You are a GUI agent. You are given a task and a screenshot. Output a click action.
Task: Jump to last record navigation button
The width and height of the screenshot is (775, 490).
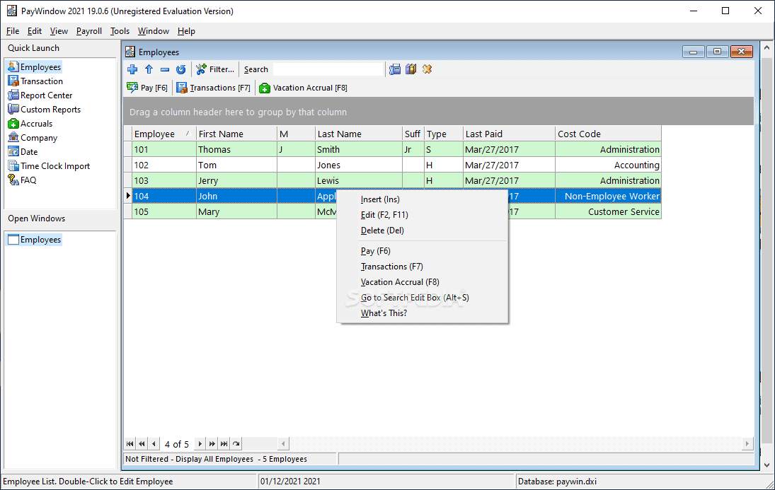[224, 443]
